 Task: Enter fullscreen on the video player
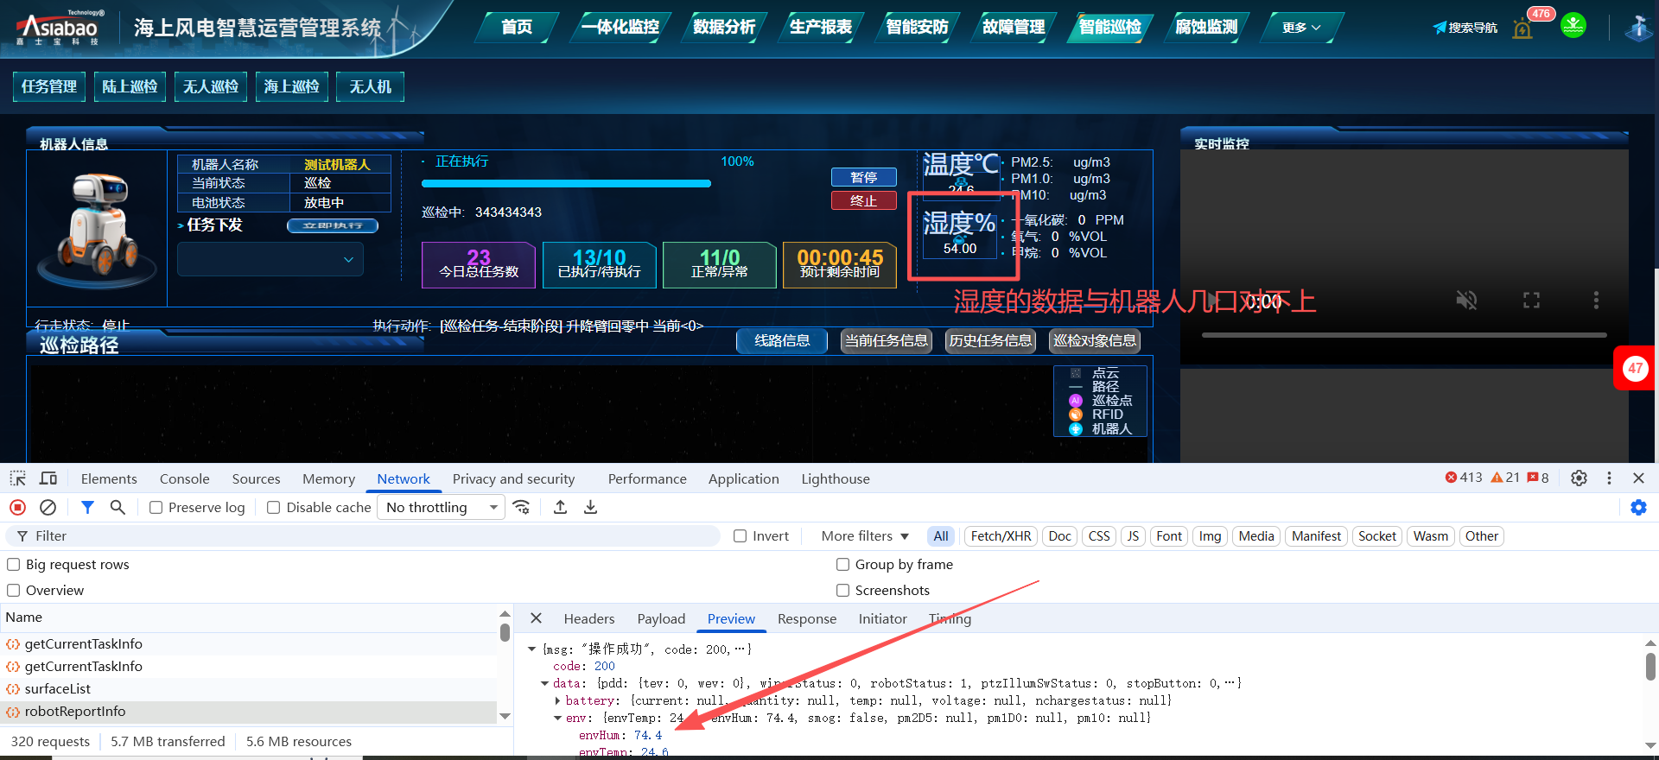click(x=1531, y=301)
